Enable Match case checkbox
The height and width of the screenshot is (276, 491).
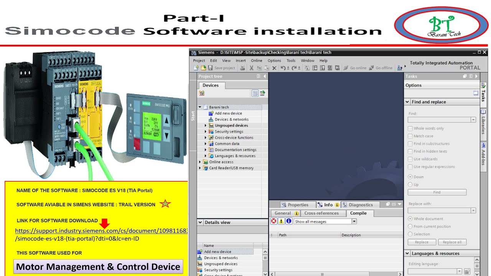pyautogui.click(x=410, y=136)
